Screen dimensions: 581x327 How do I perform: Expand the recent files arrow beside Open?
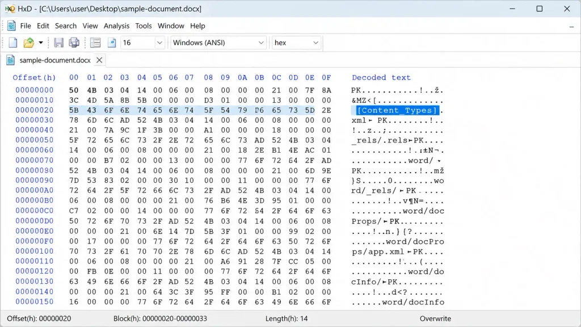(41, 43)
